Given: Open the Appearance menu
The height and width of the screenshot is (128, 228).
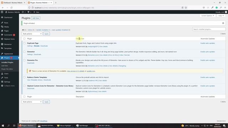Looking at the screenshot, I should (9, 54).
